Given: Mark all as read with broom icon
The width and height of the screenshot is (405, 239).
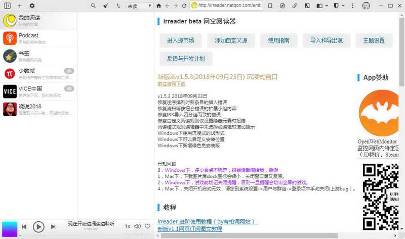Looking at the screenshot, I should (x=106, y=6).
